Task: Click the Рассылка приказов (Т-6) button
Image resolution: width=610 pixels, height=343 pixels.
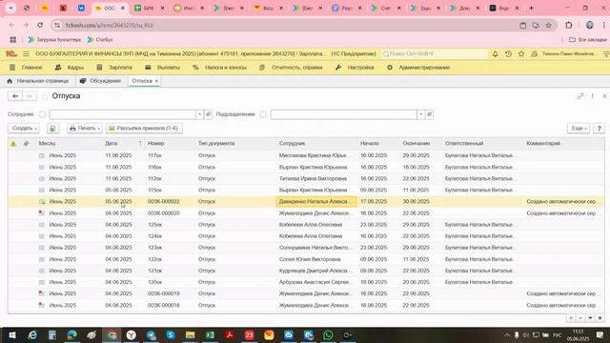Action: (144, 129)
